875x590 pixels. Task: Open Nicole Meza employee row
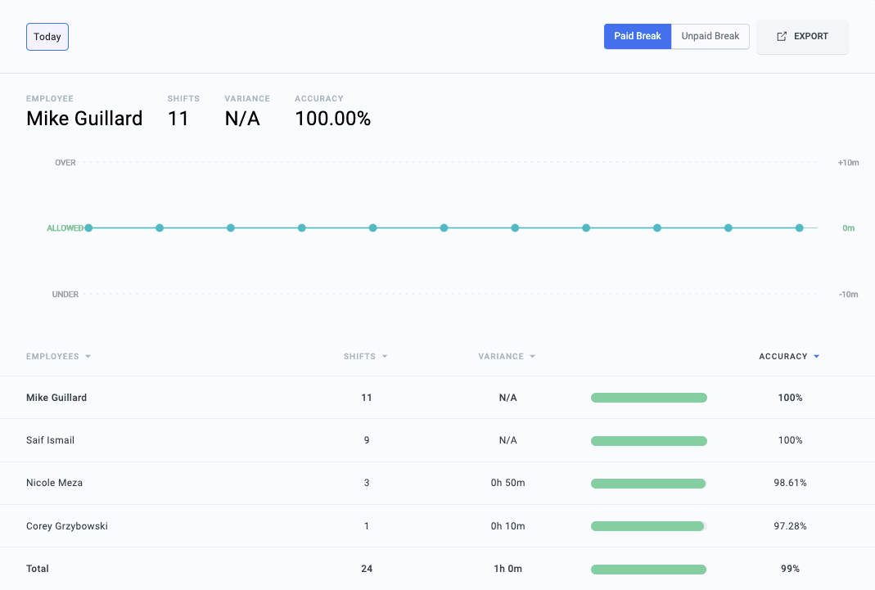point(54,483)
